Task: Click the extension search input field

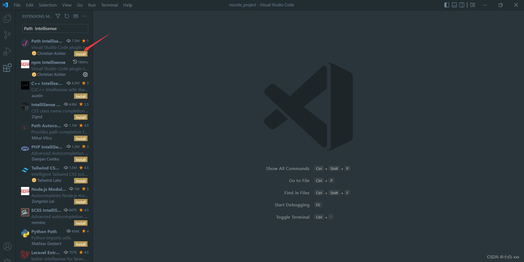Action: [x=55, y=28]
